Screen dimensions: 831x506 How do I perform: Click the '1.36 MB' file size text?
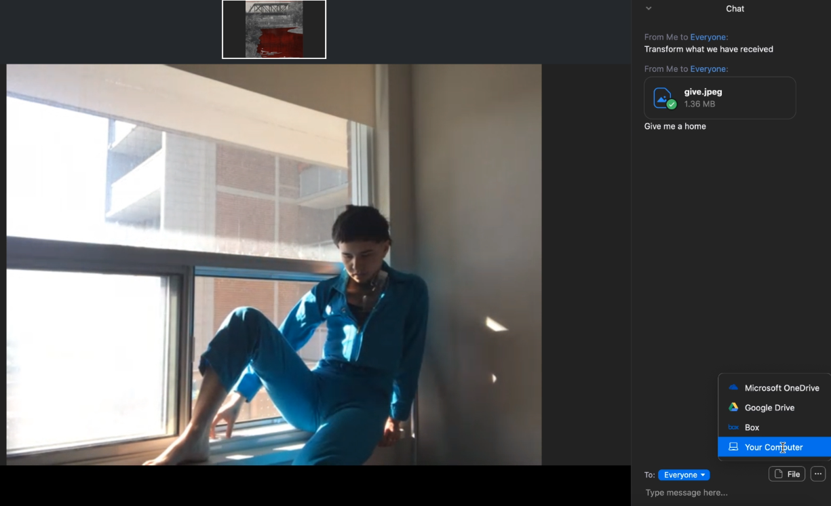(699, 104)
